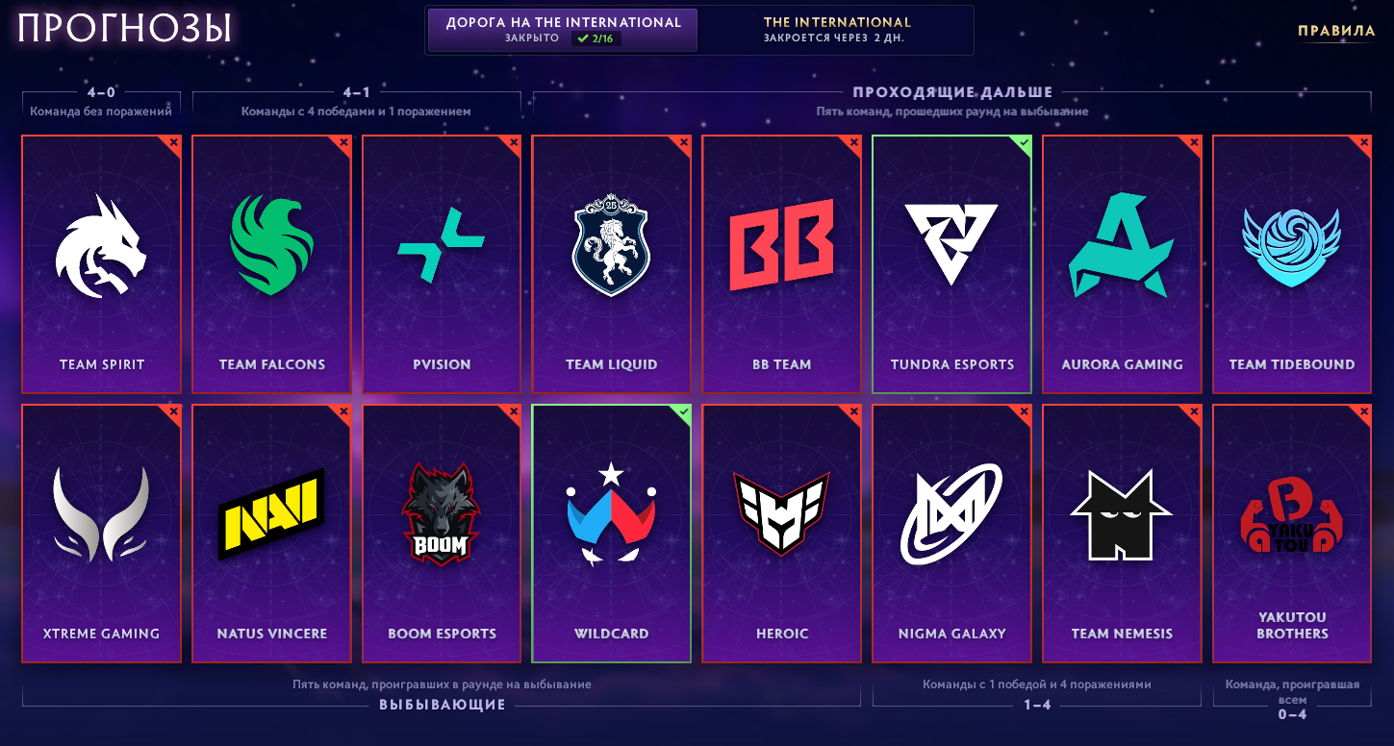Screen dimensions: 1394x746
Task: Open the Team Liquid shield emblem
Action: pyautogui.click(x=611, y=245)
